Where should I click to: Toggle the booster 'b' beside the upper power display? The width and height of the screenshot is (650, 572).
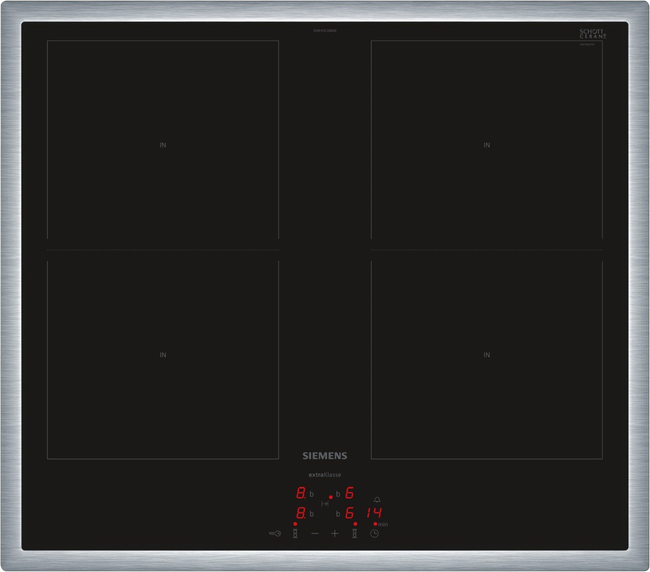[312, 494]
